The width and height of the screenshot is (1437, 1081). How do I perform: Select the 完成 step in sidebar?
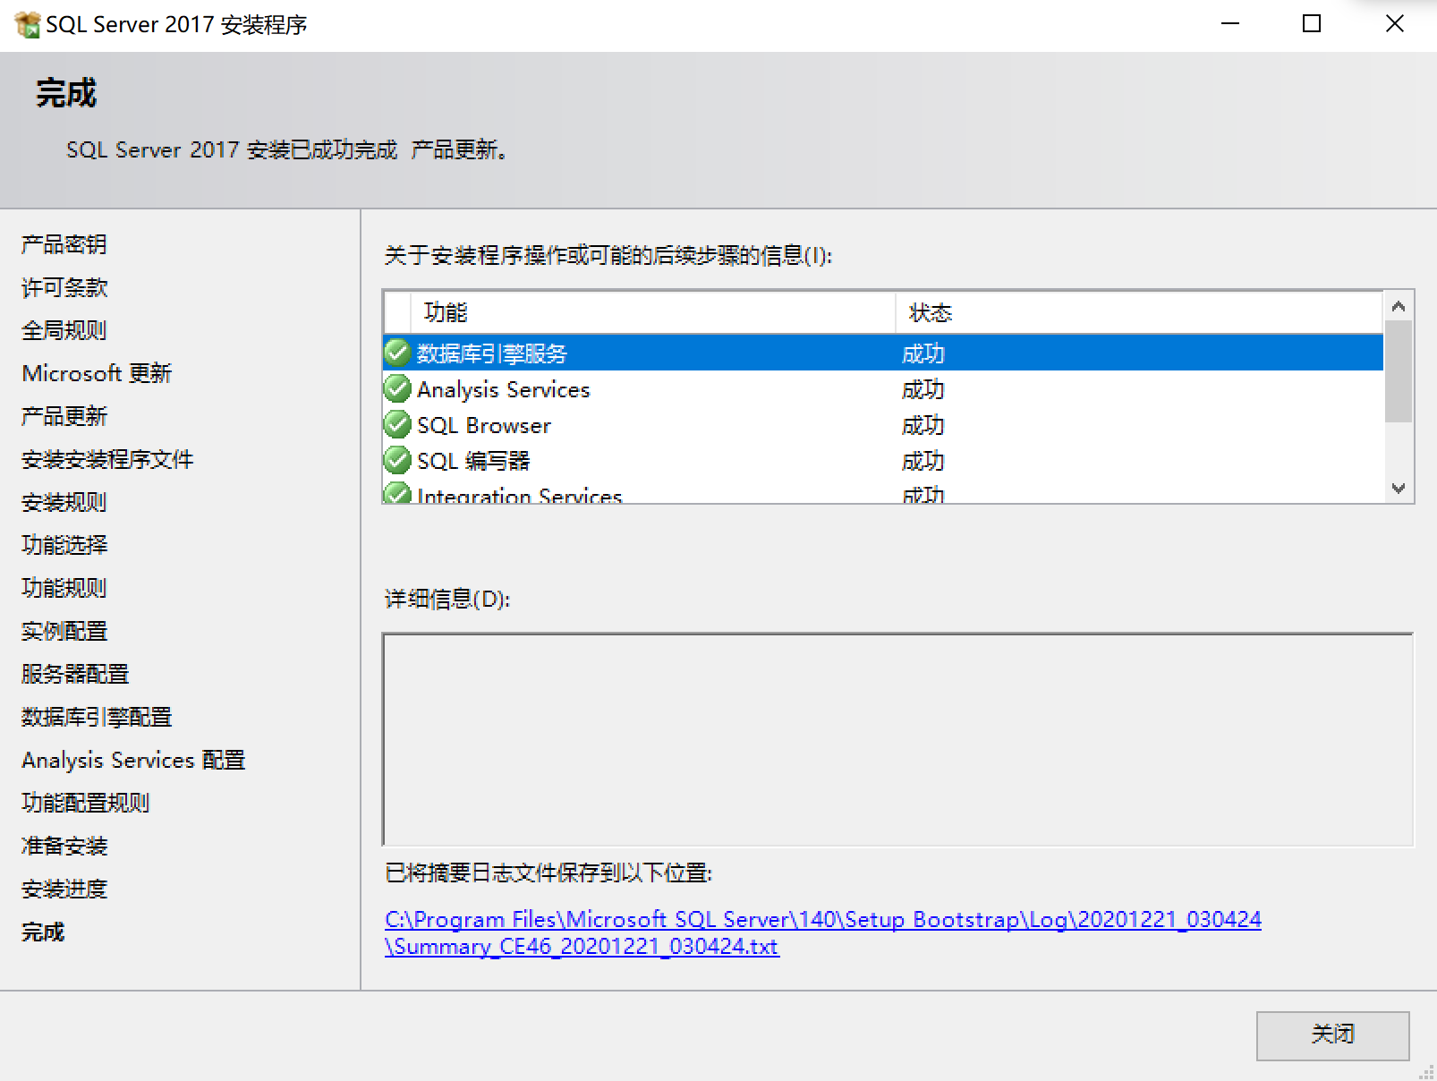(x=42, y=932)
